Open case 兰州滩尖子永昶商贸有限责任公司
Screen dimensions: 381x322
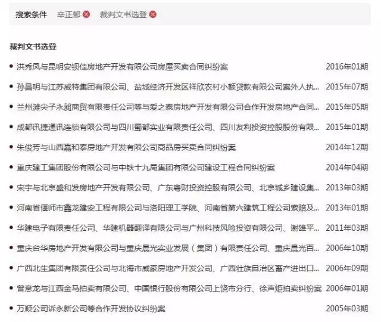(168, 107)
